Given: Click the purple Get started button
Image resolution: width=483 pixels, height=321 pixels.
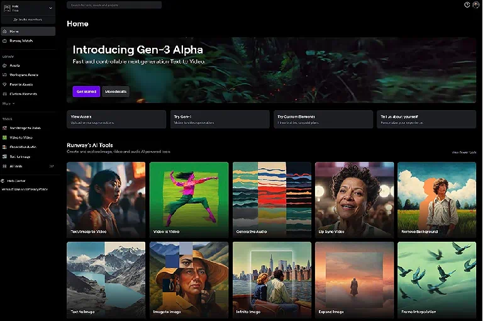Looking at the screenshot, I should pyautogui.click(x=86, y=92).
